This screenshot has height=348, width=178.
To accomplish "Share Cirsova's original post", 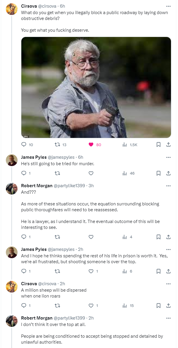I will [x=168, y=145].
